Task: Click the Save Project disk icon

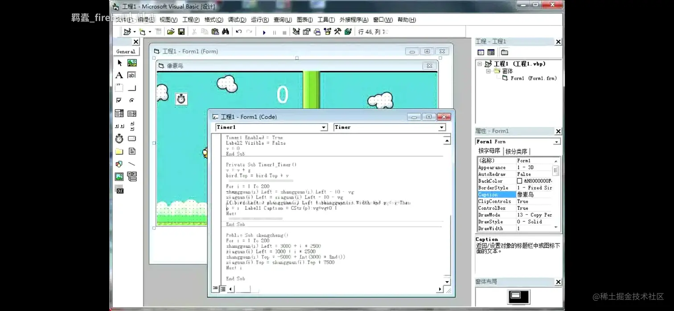Action: point(181,32)
